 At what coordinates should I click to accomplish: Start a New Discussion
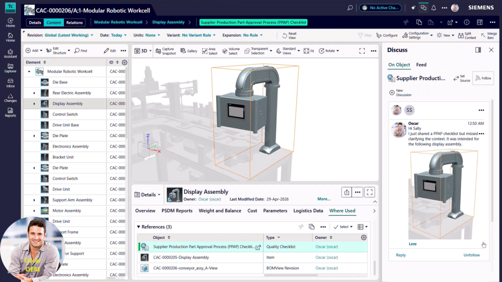[x=400, y=93]
